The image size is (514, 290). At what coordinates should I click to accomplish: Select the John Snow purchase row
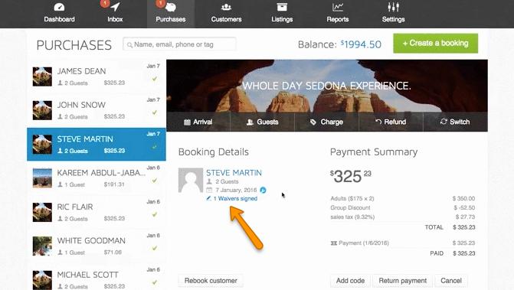click(x=97, y=110)
